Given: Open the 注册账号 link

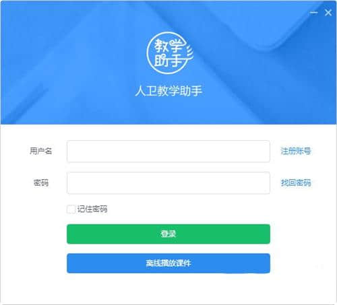Looking at the screenshot, I should pyautogui.click(x=296, y=151).
